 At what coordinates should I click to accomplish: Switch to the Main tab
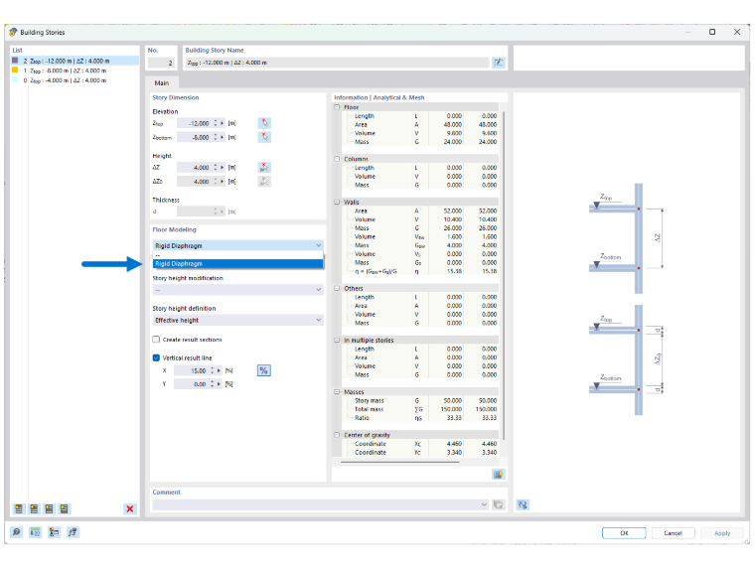(162, 82)
